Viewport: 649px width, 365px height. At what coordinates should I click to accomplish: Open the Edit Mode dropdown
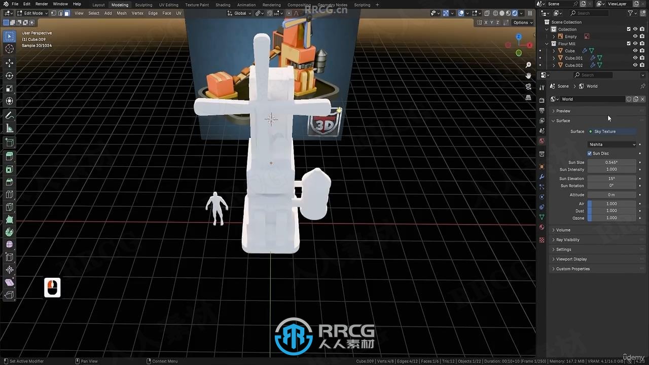click(x=32, y=13)
